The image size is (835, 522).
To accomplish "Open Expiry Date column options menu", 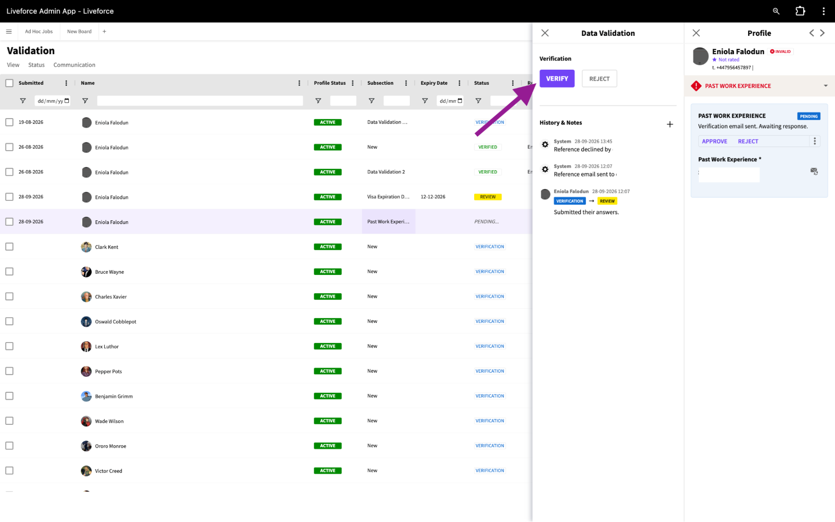I will (x=459, y=83).
